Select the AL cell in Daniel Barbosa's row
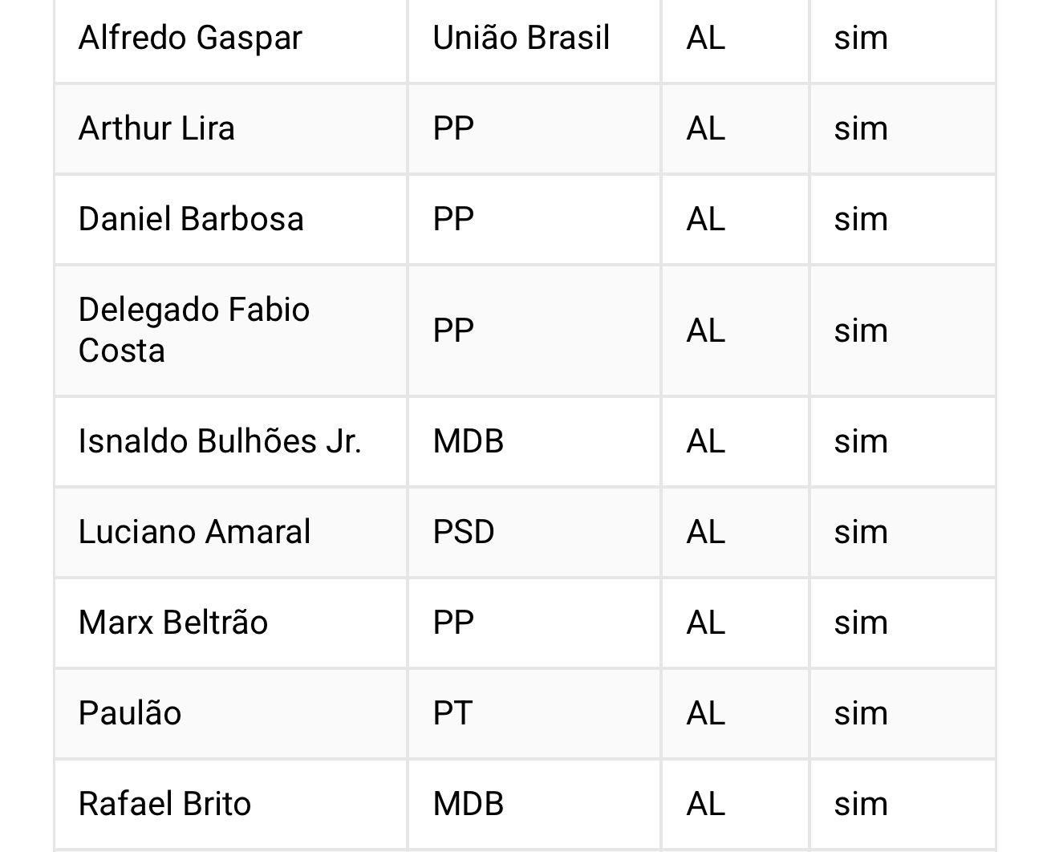Image resolution: width=1059 pixels, height=852 pixels. point(705,219)
